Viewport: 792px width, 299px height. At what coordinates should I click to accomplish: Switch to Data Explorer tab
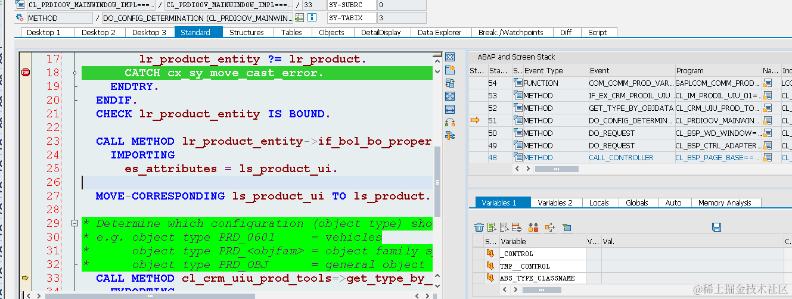pos(440,32)
